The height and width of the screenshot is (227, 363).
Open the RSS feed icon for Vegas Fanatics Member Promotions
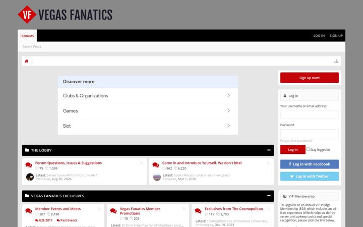(x=184, y=209)
